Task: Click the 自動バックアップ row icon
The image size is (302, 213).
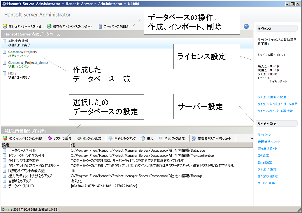Action: [x=5, y=181]
